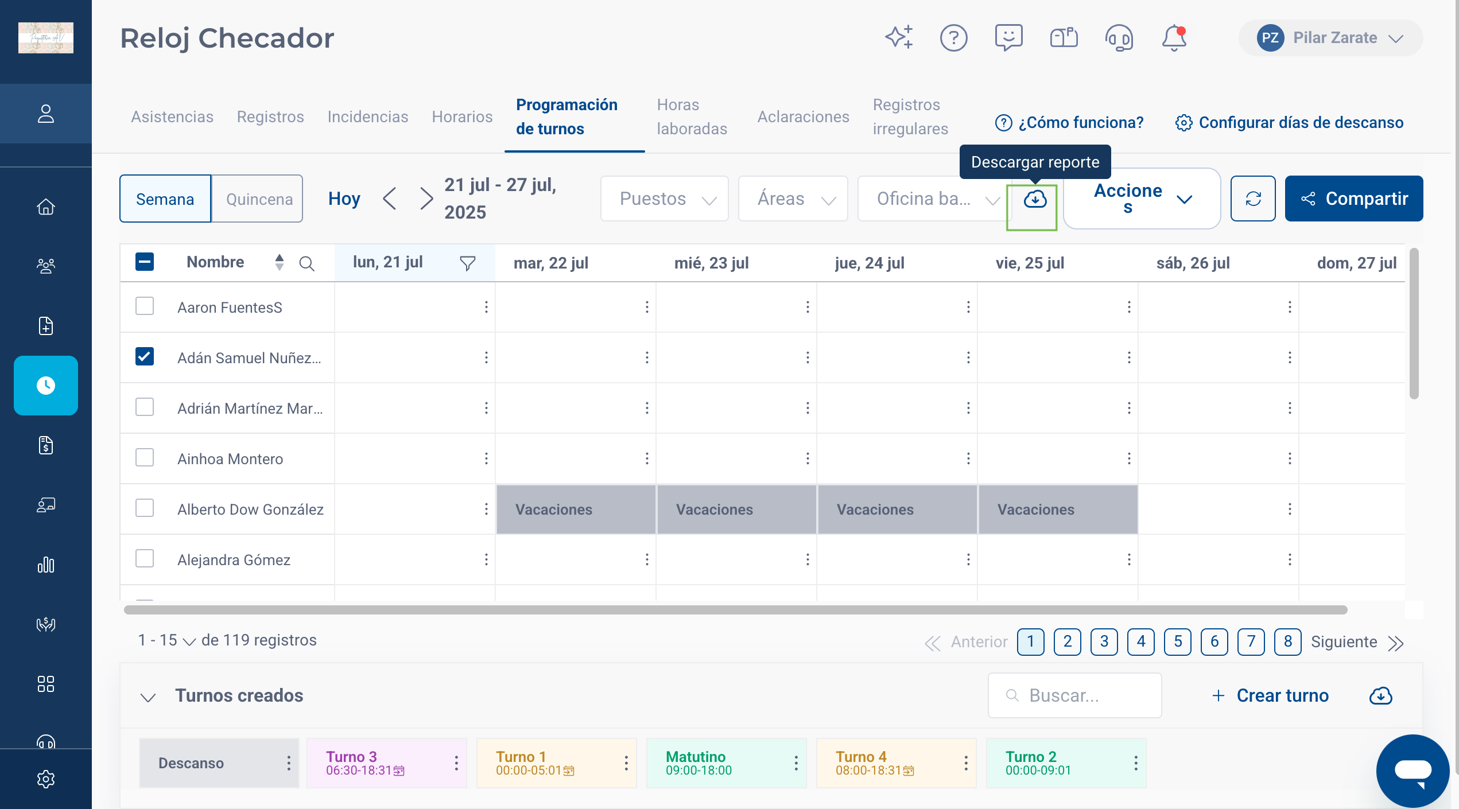Click the Buscar turnos search field
This screenshot has width=1459, height=809.
click(1074, 695)
